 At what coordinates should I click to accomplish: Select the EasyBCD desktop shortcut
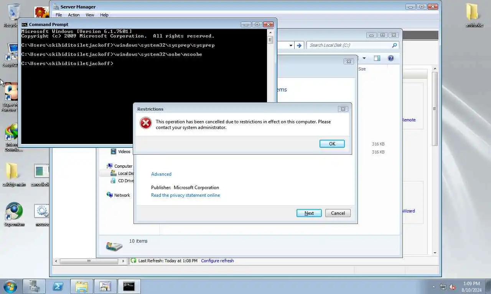pyautogui.click(x=11, y=56)
